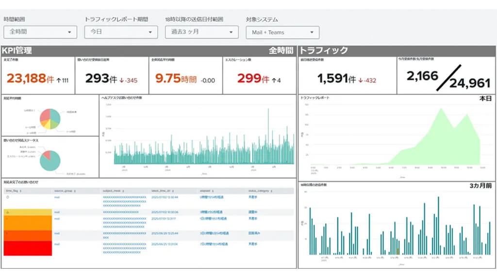Click the 23,188件 未完了件数 value
This screenshot has height=278, width=497.
(31, 78)
